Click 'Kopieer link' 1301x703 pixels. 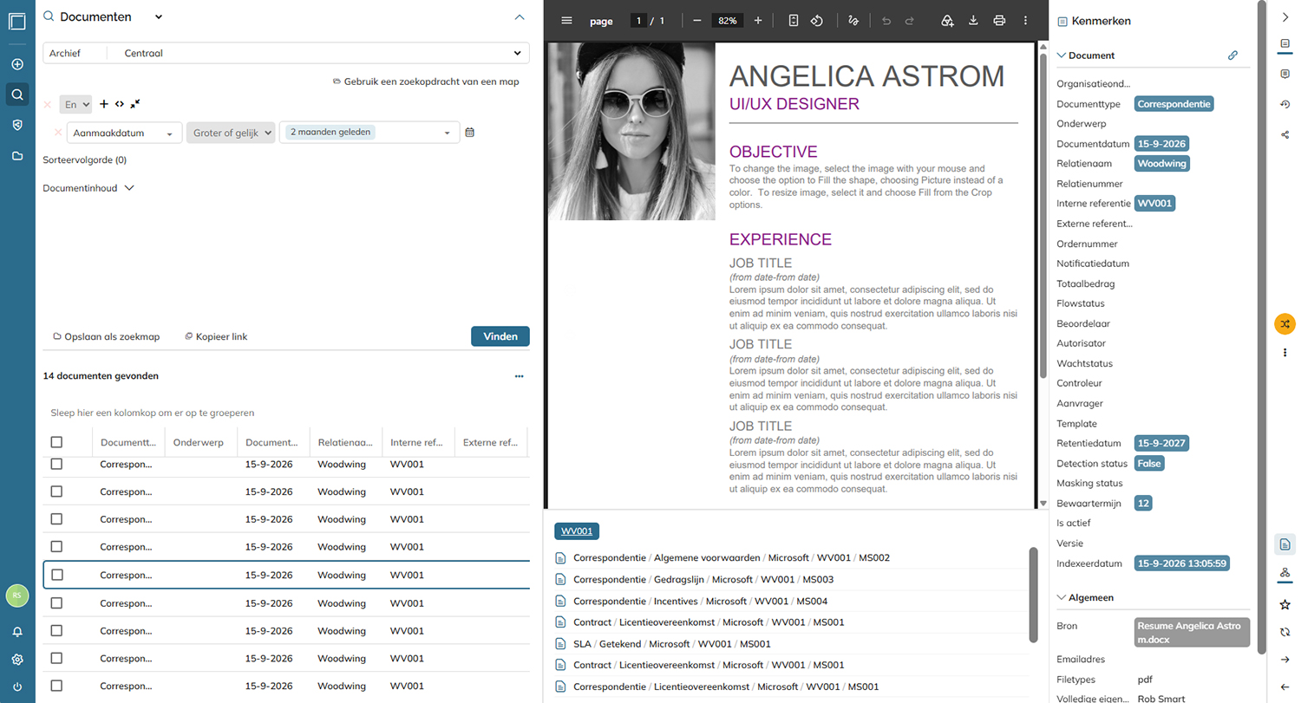(x=216, y=336)
